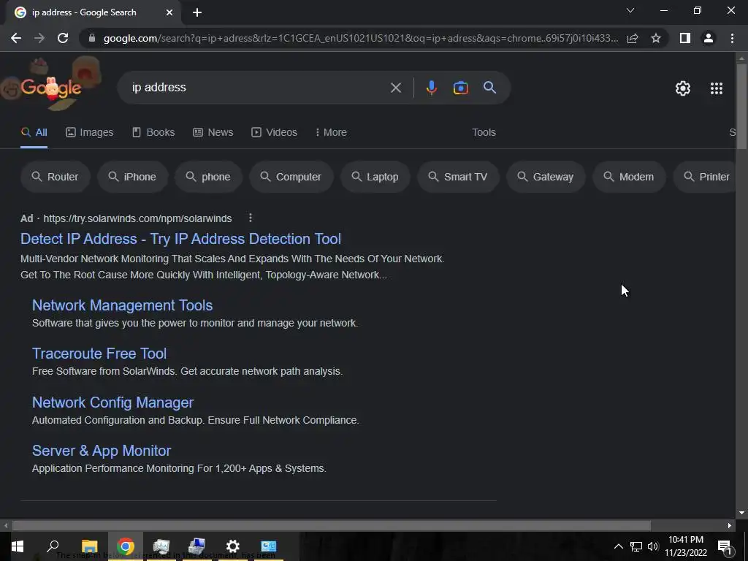
Task: Open Network Management Tools link
Action: click(122, 305)
